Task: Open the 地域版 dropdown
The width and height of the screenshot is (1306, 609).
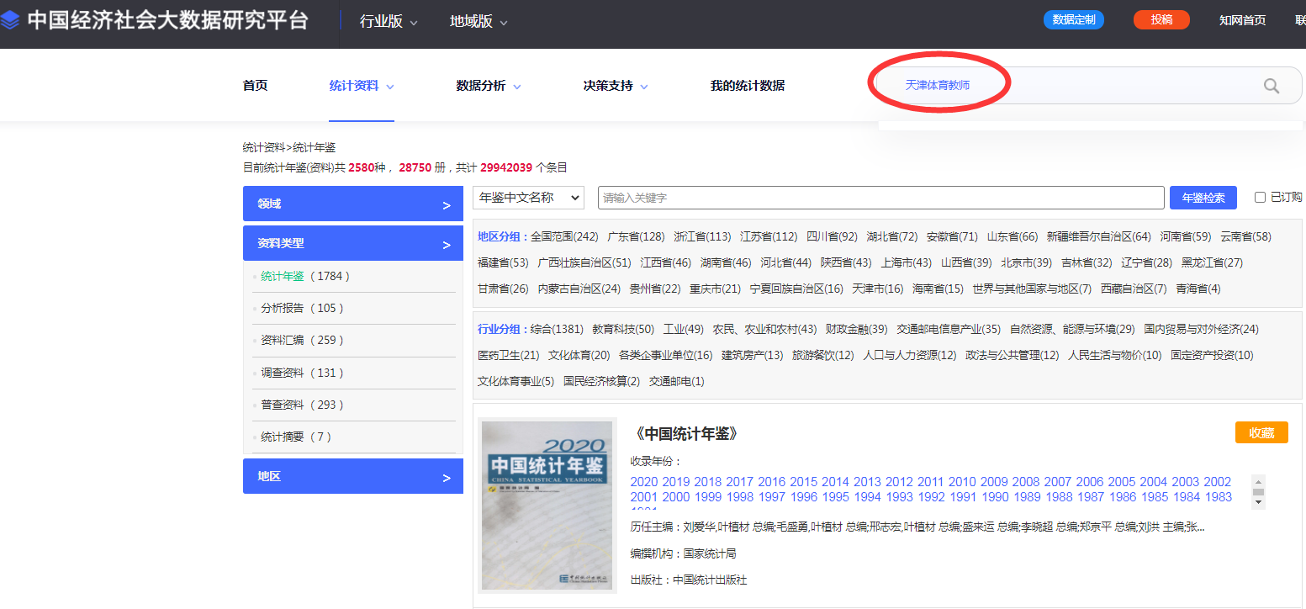Action: tap(479, 22)
